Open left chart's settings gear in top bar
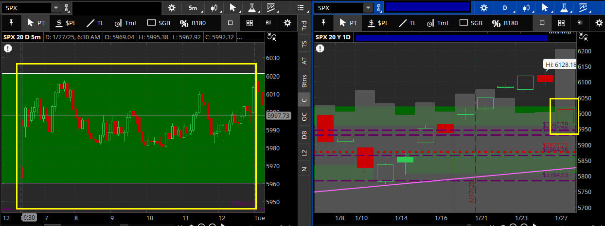The width and height of the screenshot is (605, 226). pyautogui.click(x=171, y=8)
